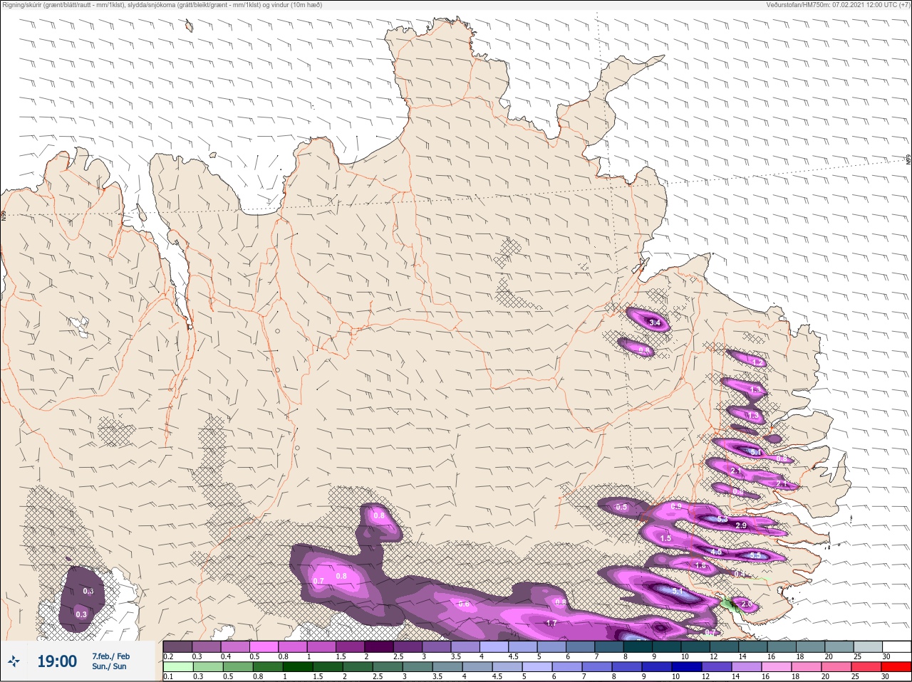The width and height of the screenshot is (912, 682).
Task: Click lower legend blue swatch starting at 8
Action: pyautogui.click(x=626, y=667)
